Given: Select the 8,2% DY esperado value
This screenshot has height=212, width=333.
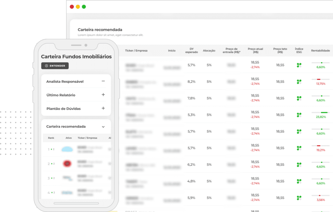Looking at the screenshot, I should click(x=191, y=81).
